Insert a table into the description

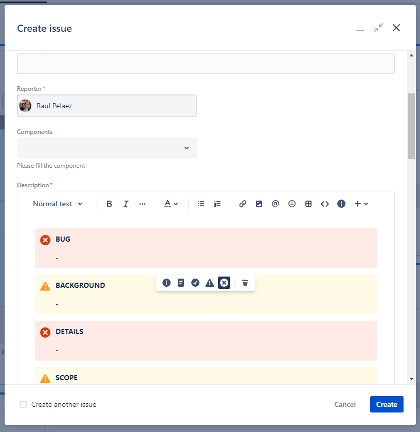(x=308, y=204)
